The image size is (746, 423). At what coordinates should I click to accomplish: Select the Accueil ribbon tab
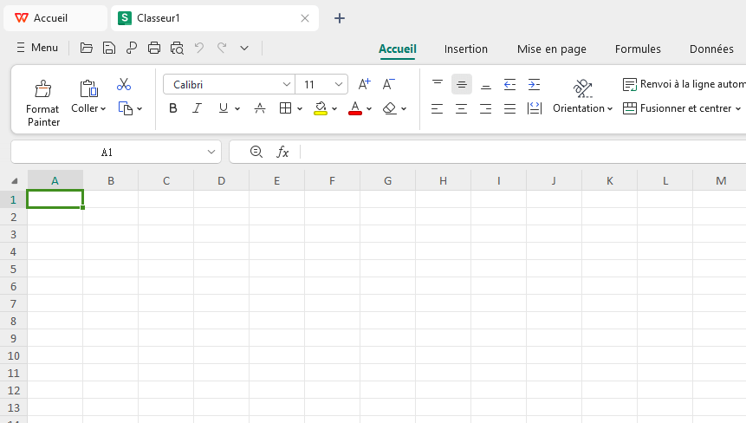pos(398,49)
